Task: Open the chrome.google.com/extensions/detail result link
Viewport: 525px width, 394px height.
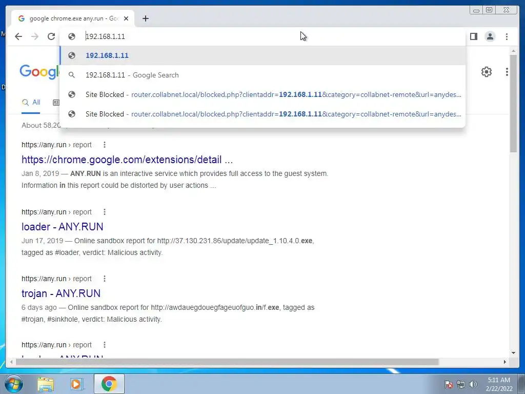Action: click(127, 160)
